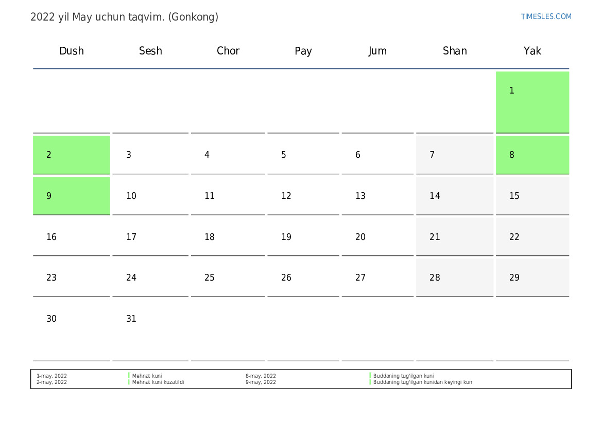Select Saturday day 7 cell
Viewport: 602px width, 425px height.
(x=455, y=155)
